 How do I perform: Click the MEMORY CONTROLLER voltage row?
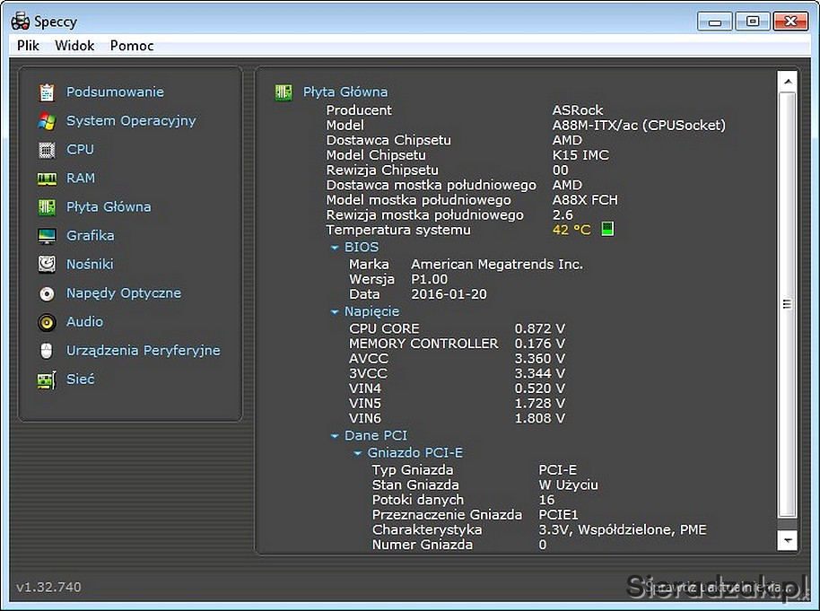pos(457,344)
